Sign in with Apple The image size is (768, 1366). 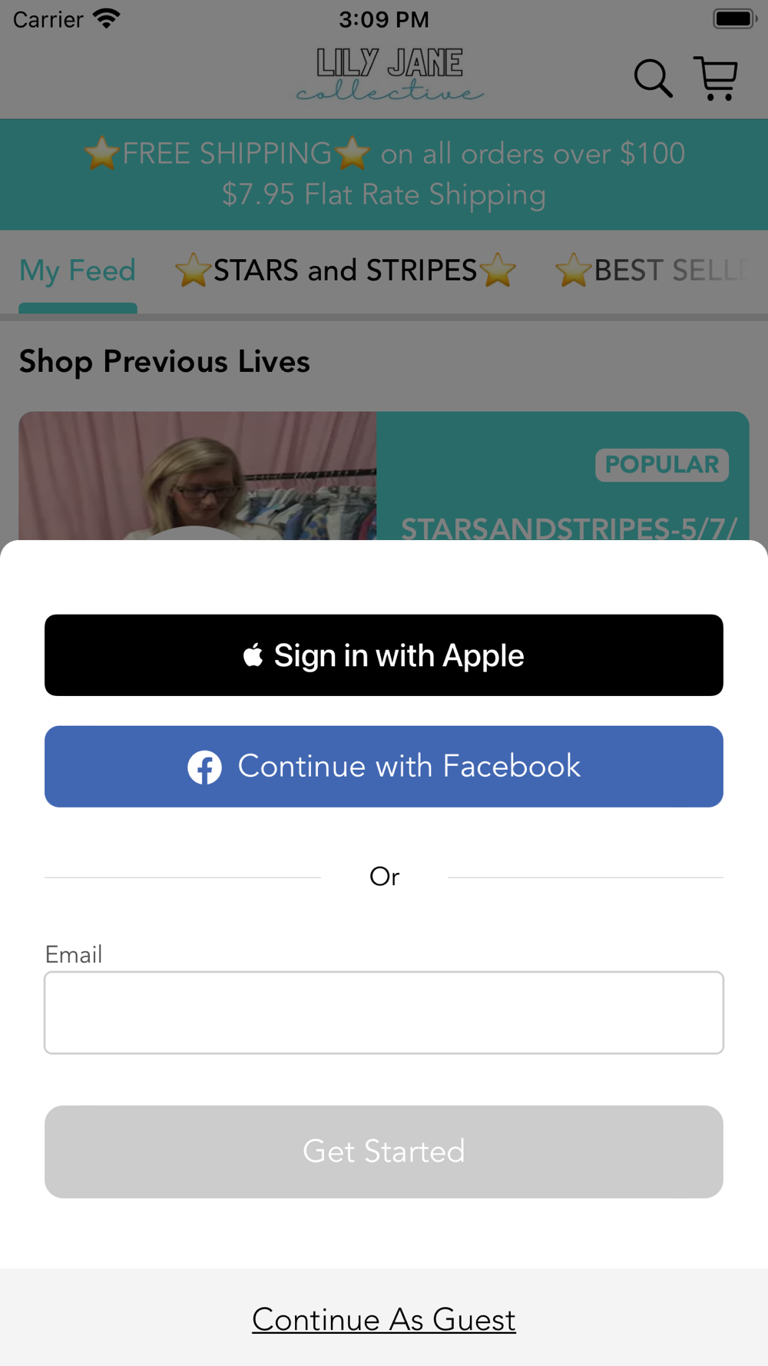coord(384,655)
